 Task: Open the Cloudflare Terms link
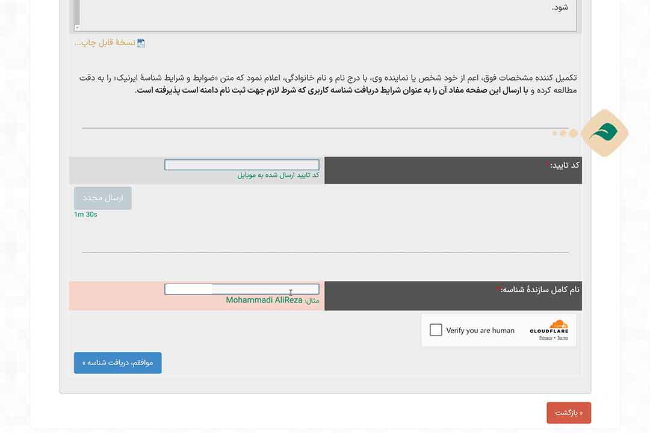[x=563, y=338]
